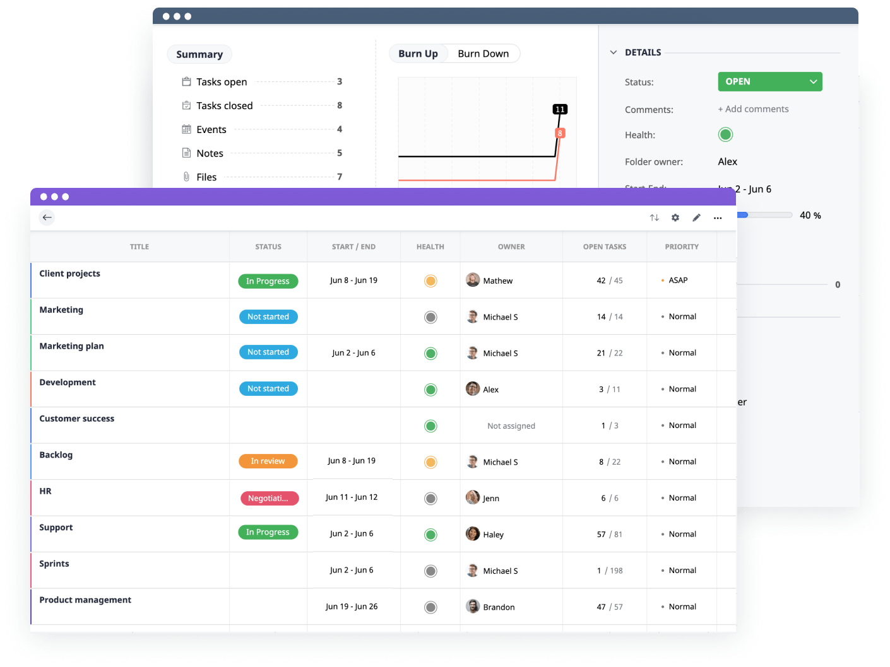Open the ellipsis more-options icon
Viewport: 890px width, 667px height.
718,217
